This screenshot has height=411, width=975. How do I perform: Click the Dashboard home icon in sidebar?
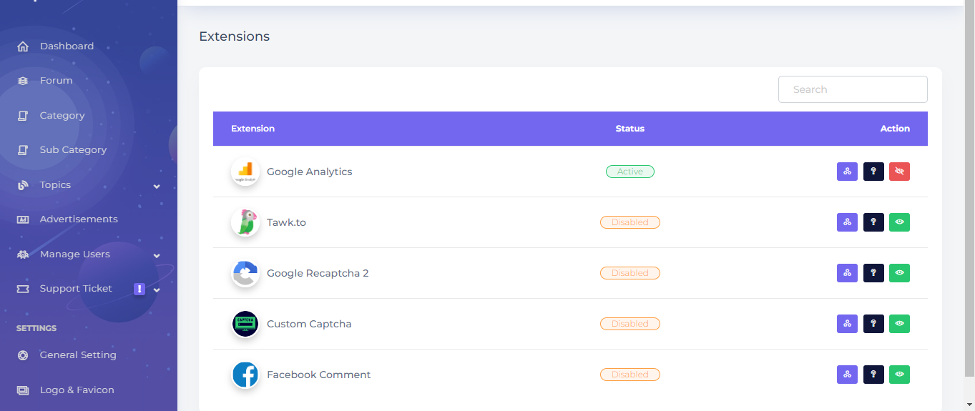pyautogui.click(x=23, y=46)
